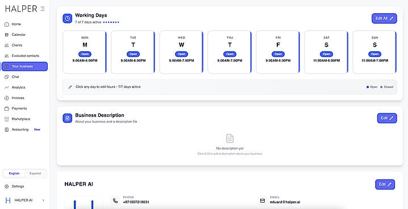
Task: Click the Accounting icon in sidebar
Action: 7,129
